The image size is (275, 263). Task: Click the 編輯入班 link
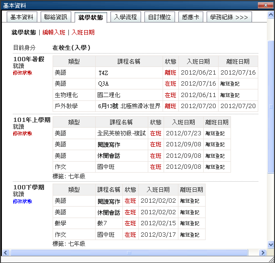click(54, 33)
